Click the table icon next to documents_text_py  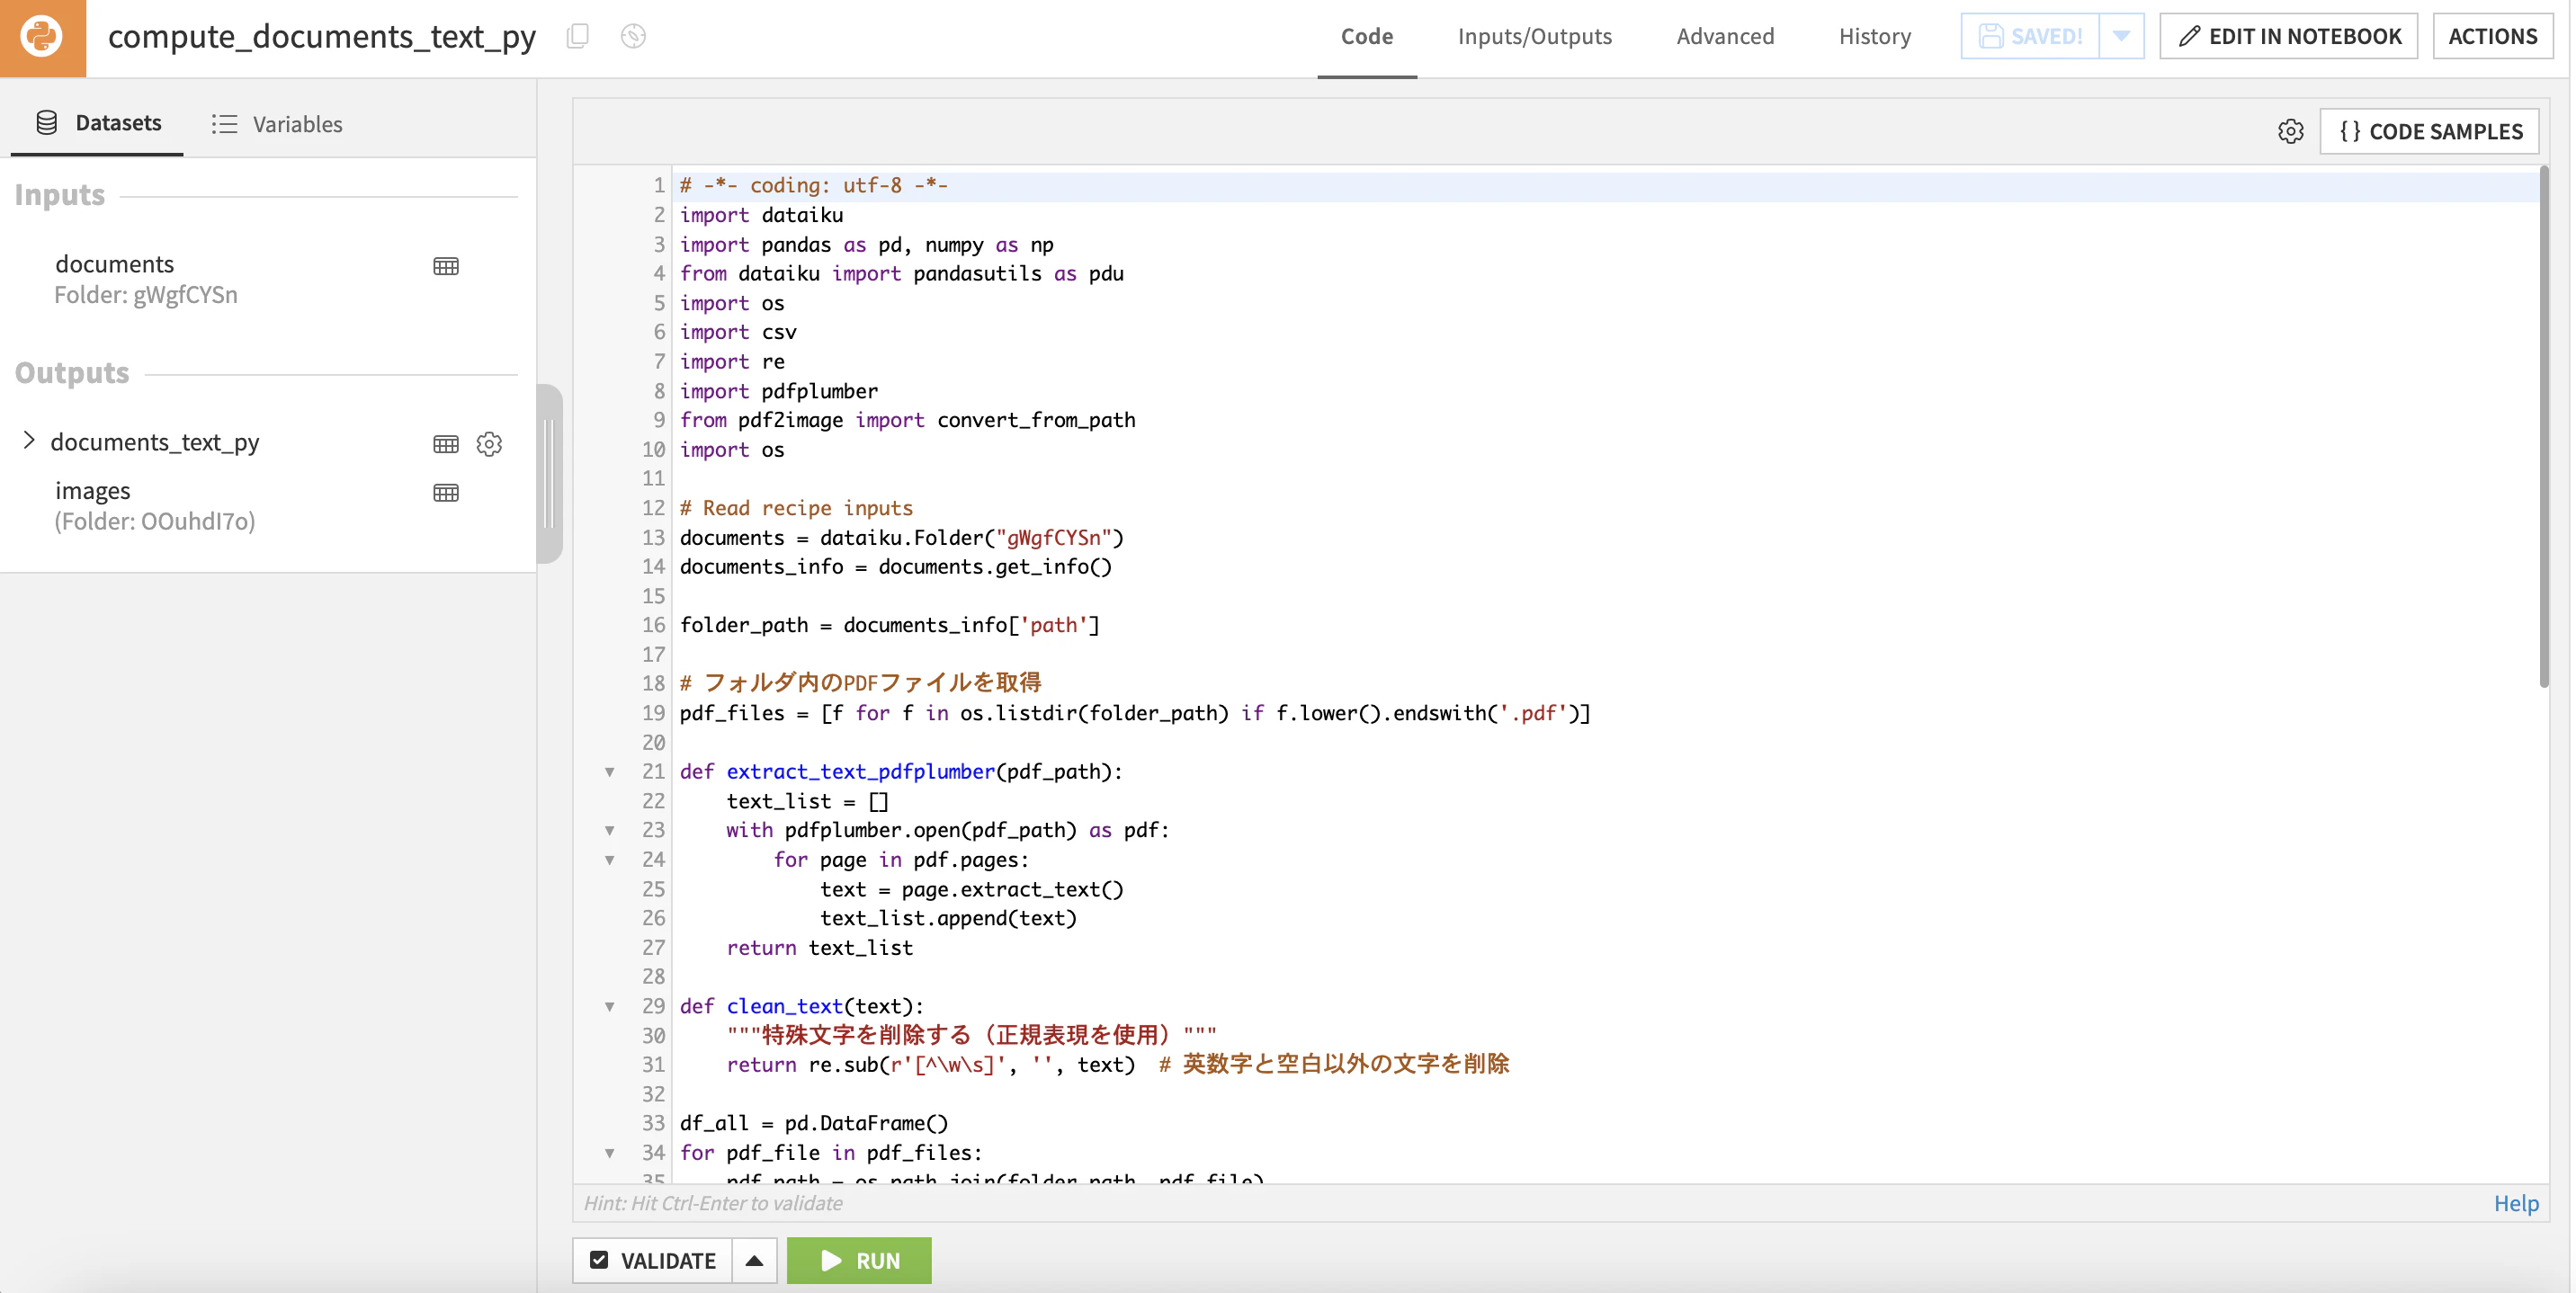tap(446, 443)
